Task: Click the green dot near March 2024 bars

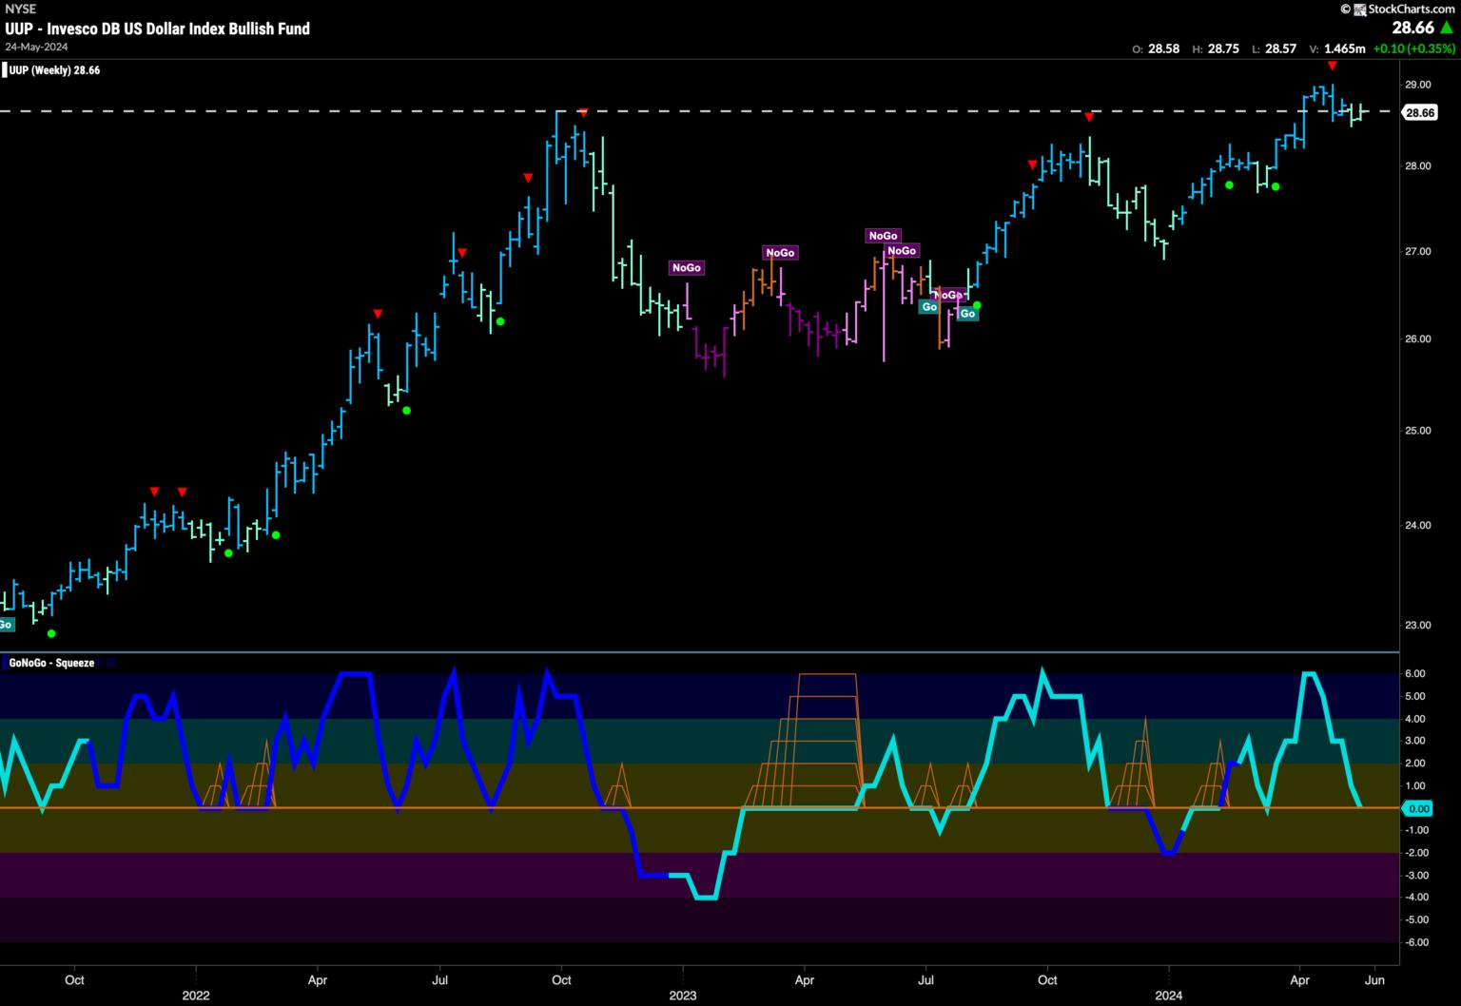Action: tap(1276, 186)
